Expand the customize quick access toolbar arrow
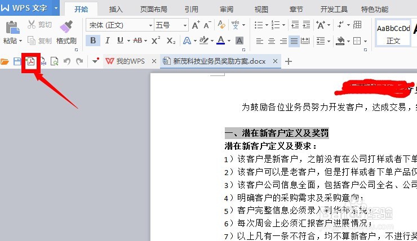The width and height of the screenshot is (417, 241). (x=95, y=61)
